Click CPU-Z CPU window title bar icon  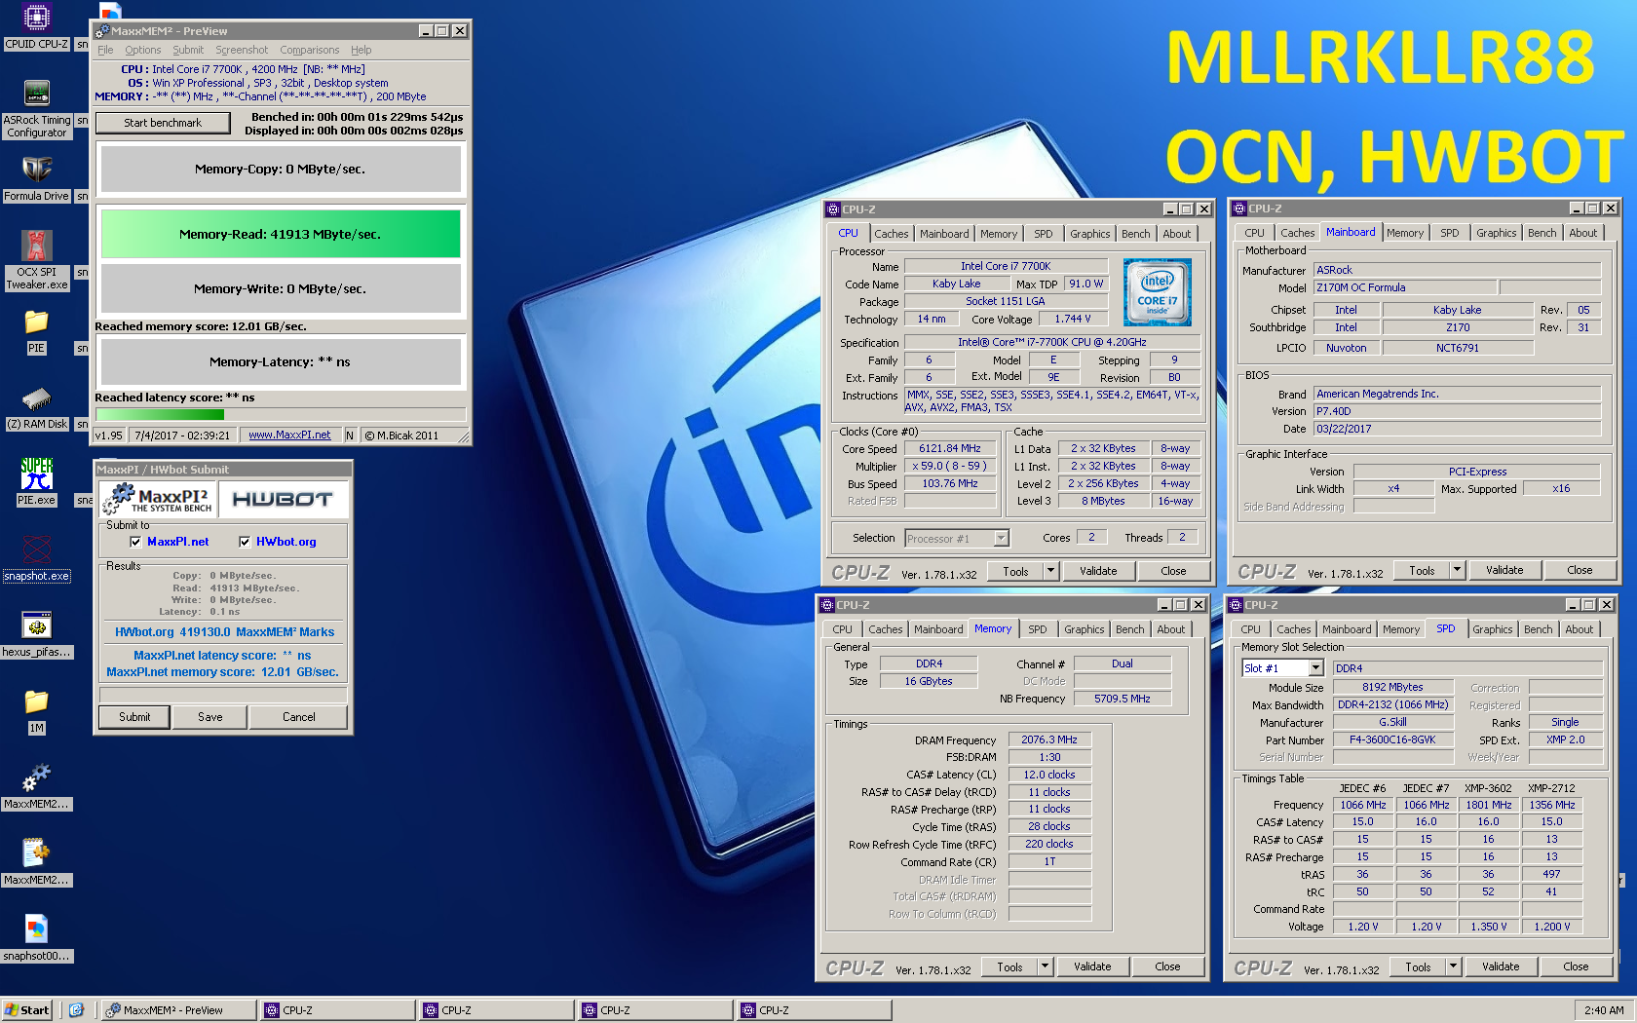click(x=833, y=209)
